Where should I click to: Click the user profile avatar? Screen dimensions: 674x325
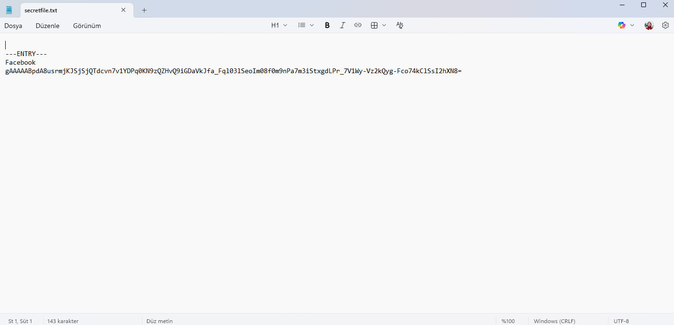click(x=648, y=25)
